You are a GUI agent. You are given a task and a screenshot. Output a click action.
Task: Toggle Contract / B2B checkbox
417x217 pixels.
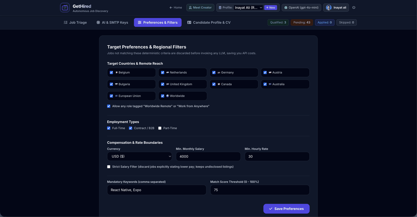point(131,128)
